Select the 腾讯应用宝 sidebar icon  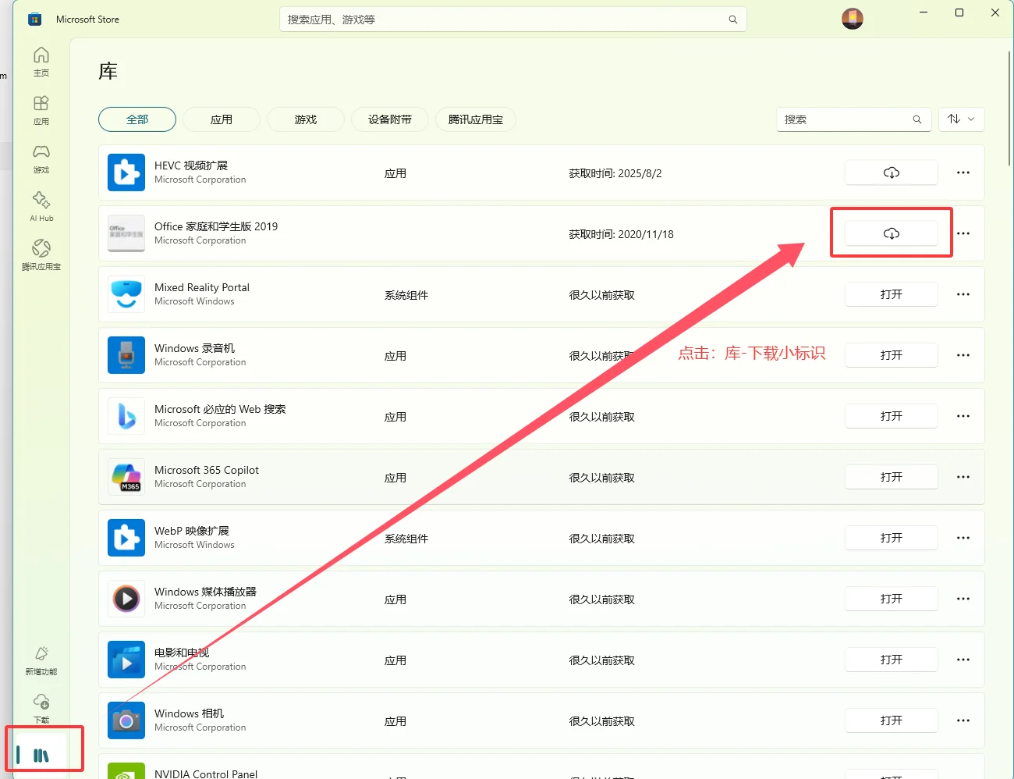[x=41, y=254]
